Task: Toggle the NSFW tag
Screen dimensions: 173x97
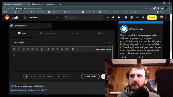Action: point(47,77)
